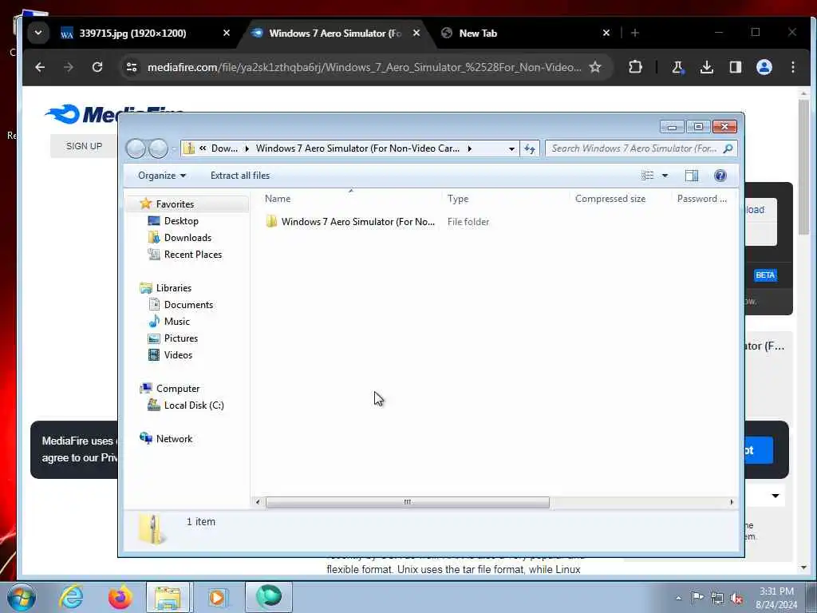This screenshot has height=613, width=817.
Task: Open the Windows Start orb
Action: tap(22, 597)
